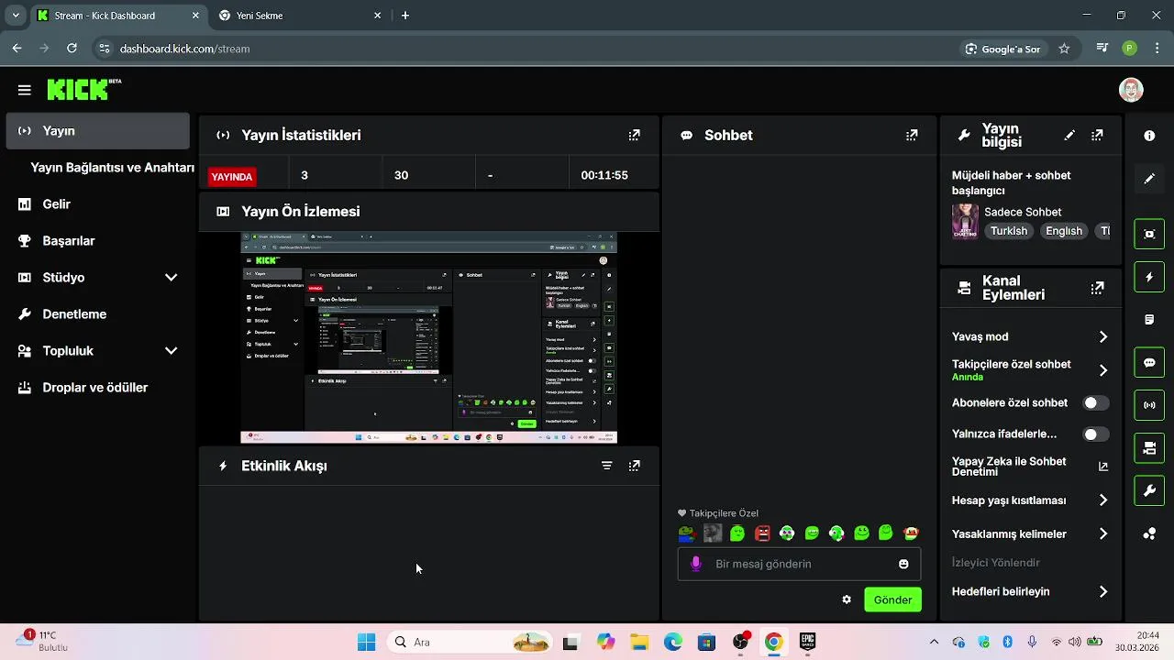1174x660 pixels.
Task: Click the pencil edit icon in right rail
Action: point(1149,178)
